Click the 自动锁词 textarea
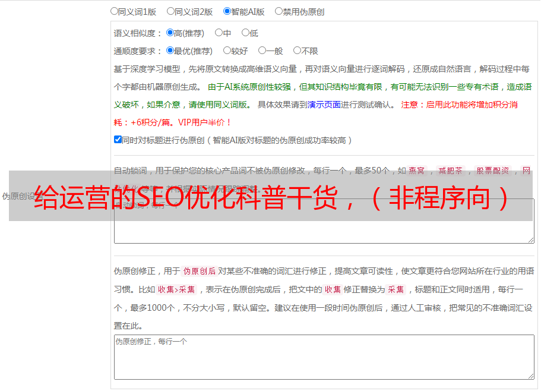 tap(324, 221)
